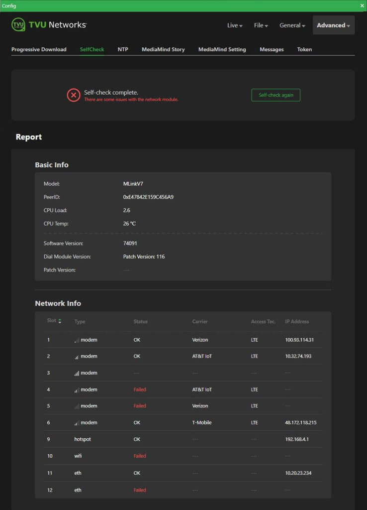
Task: Click software version value 74091
Action: (x=130, y=243)
